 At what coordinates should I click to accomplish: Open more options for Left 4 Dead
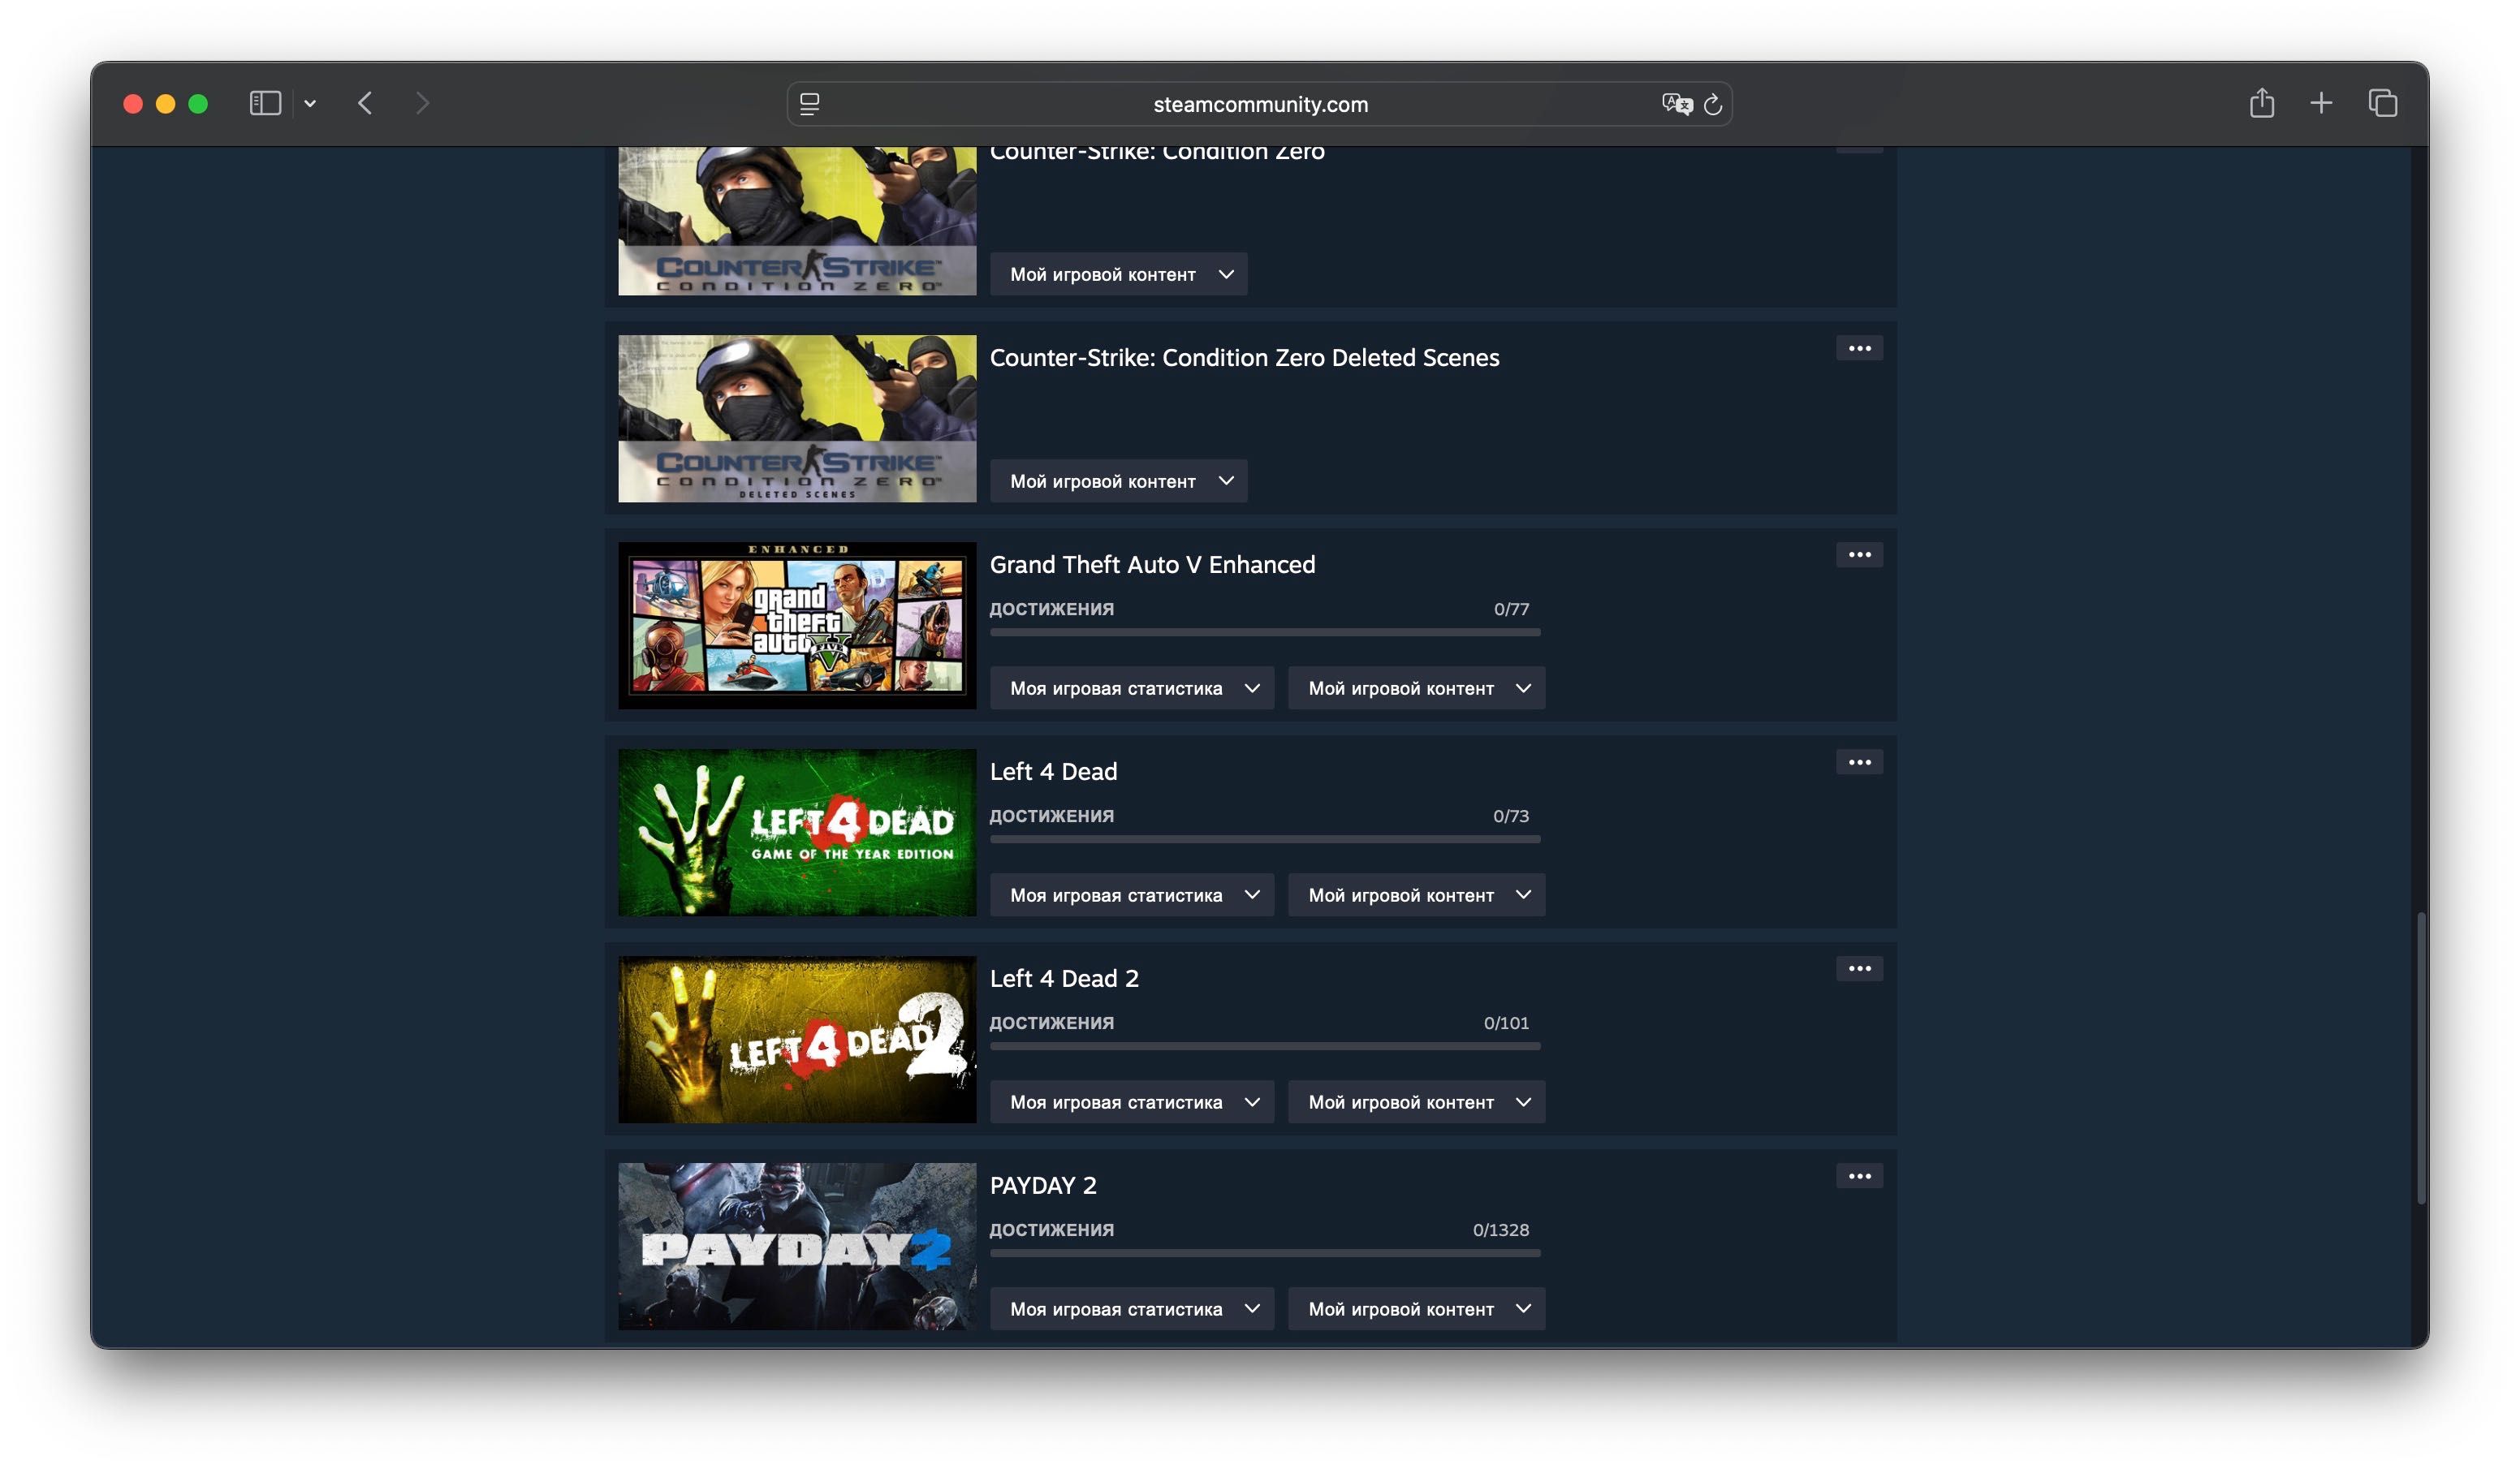point(1859,762)
